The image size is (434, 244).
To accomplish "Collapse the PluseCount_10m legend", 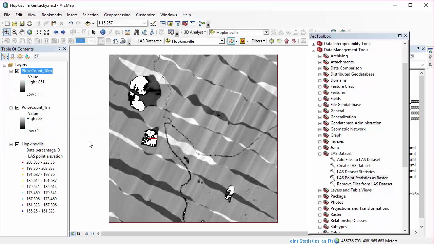I will click(11, 71).
